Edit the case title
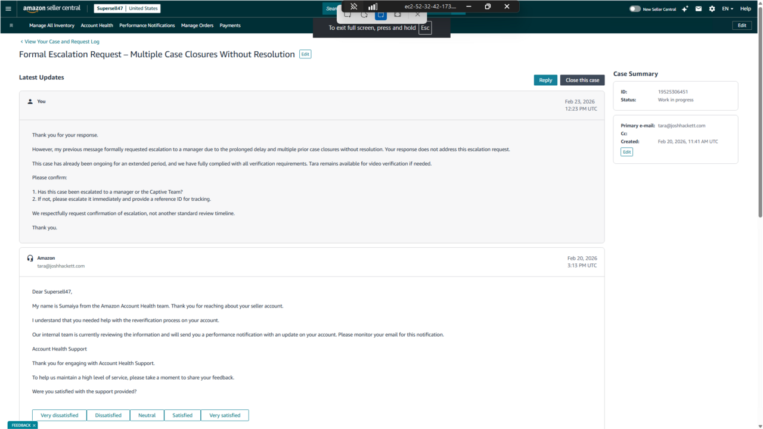The height and width of the screenshot is (429, 763). pyautogui.click(x=305, y=54)
